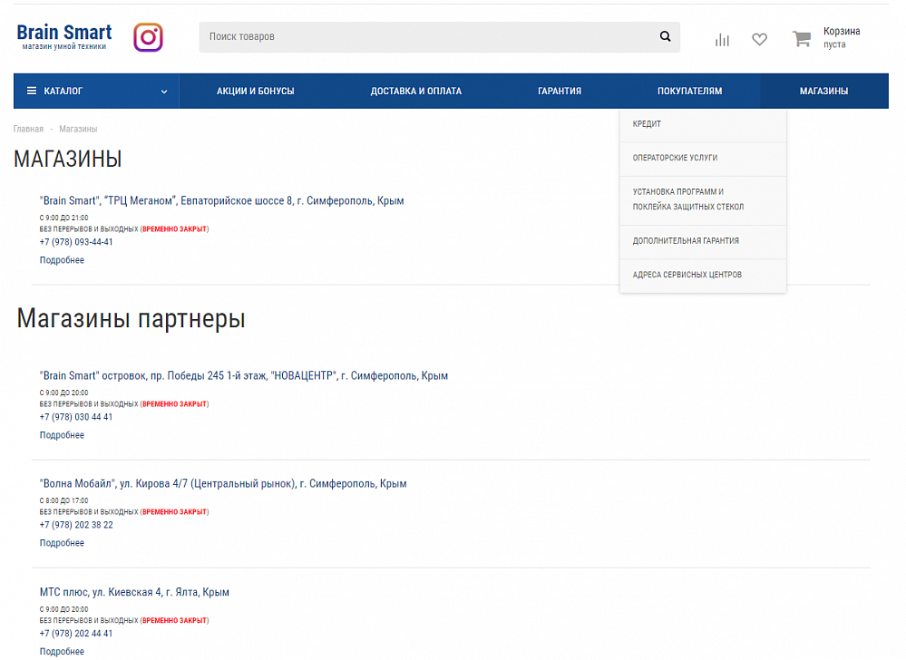Open the Магазины navigation tab

point(824,92)
